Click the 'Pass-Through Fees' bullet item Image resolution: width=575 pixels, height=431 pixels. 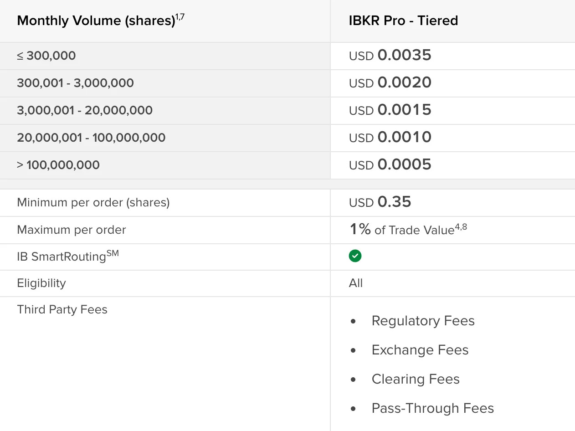click(433, 408)
